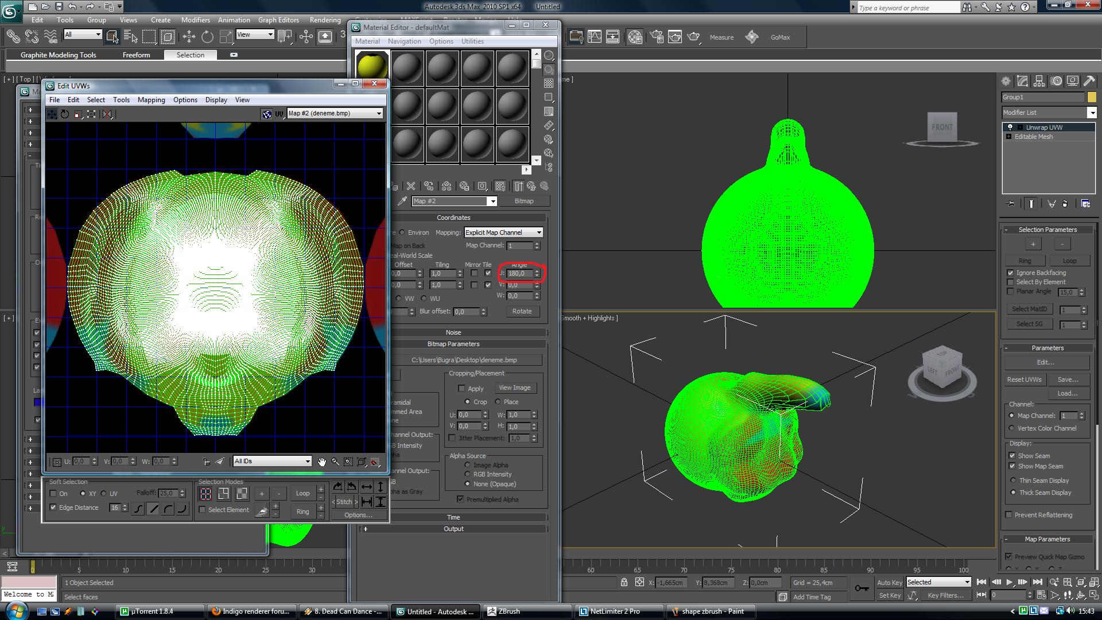Select the Rotate tool in main toolbar

tap(207, 37)
